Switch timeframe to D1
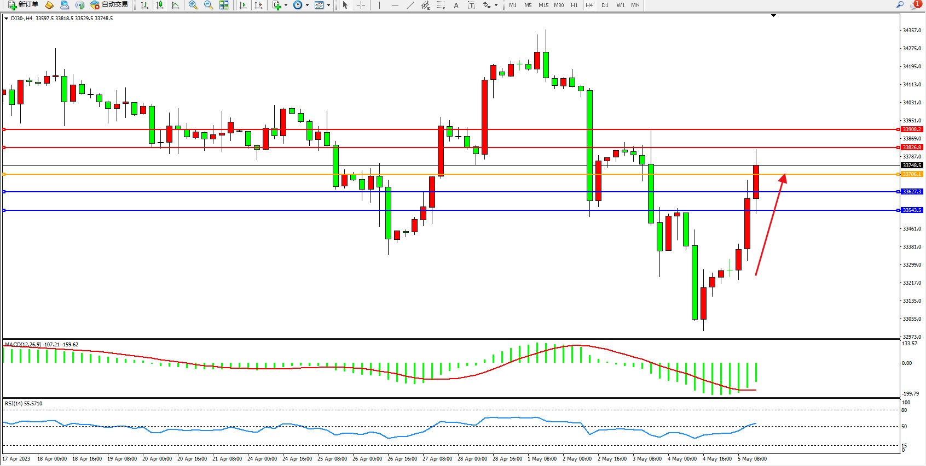The height and width of the screenshot is (466, 926). 605,5
